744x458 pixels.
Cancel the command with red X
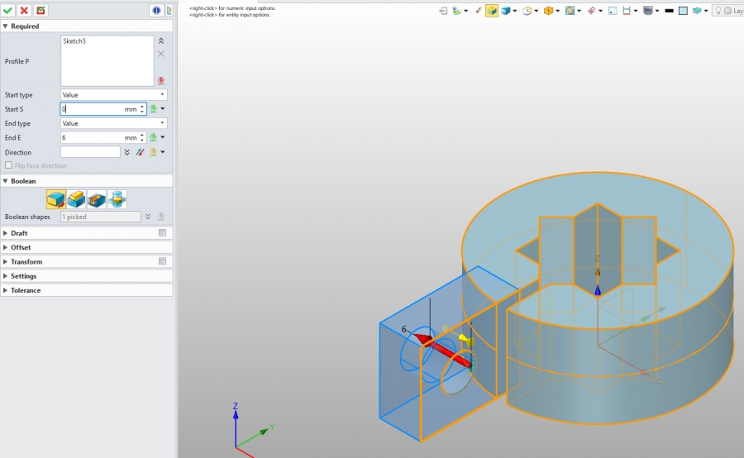tap(24, 10)
